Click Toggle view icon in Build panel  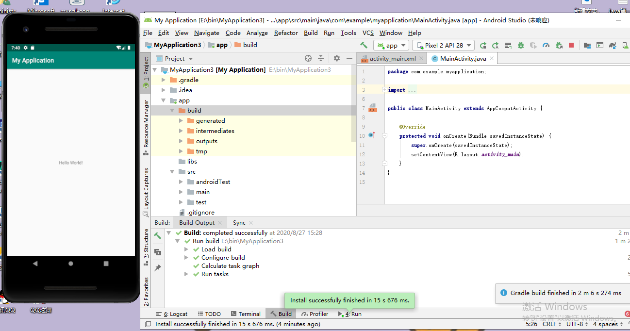click(158, 252)
